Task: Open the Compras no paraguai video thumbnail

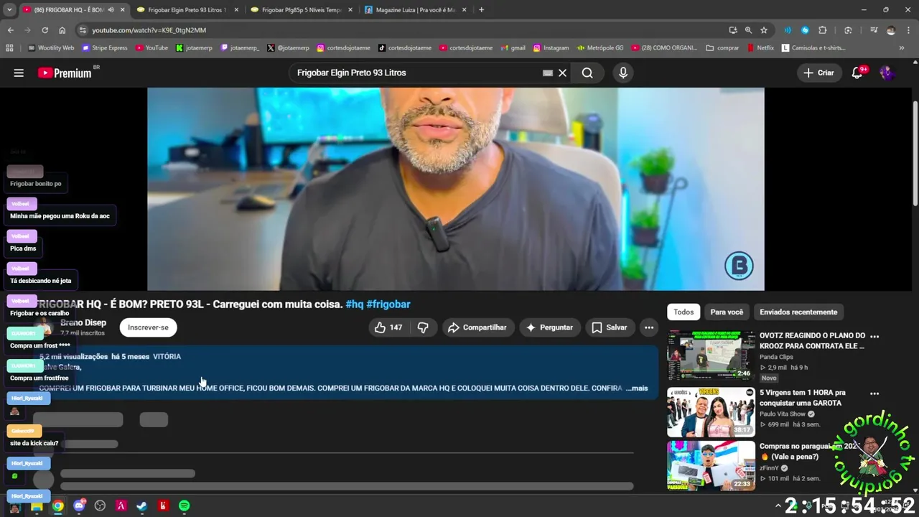Action: (x=711, y=466)
